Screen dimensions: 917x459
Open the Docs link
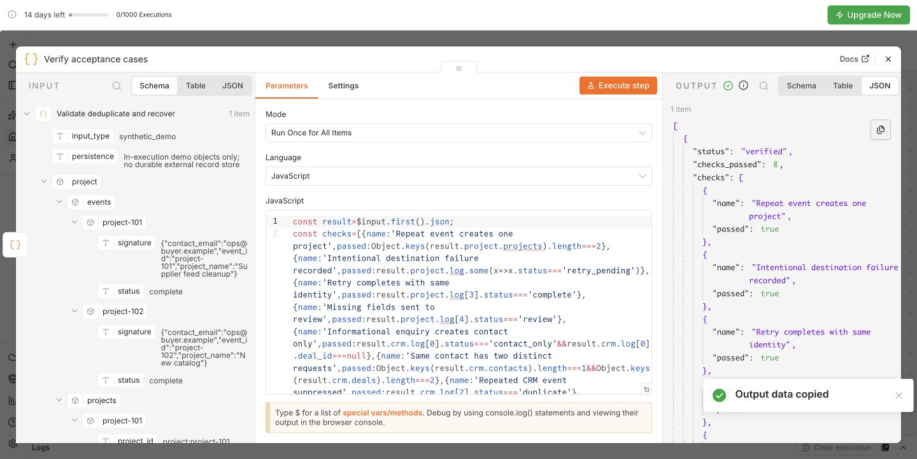(x=854, y=59)
